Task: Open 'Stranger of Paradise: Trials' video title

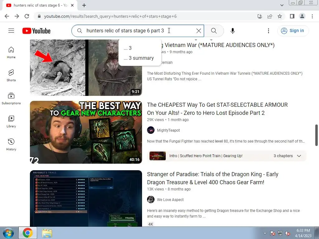Action: (x=212, y=178)
